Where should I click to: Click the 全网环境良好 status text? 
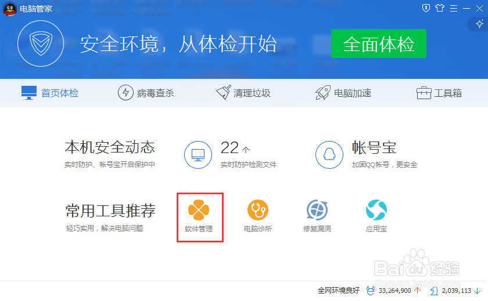point(339,291)
